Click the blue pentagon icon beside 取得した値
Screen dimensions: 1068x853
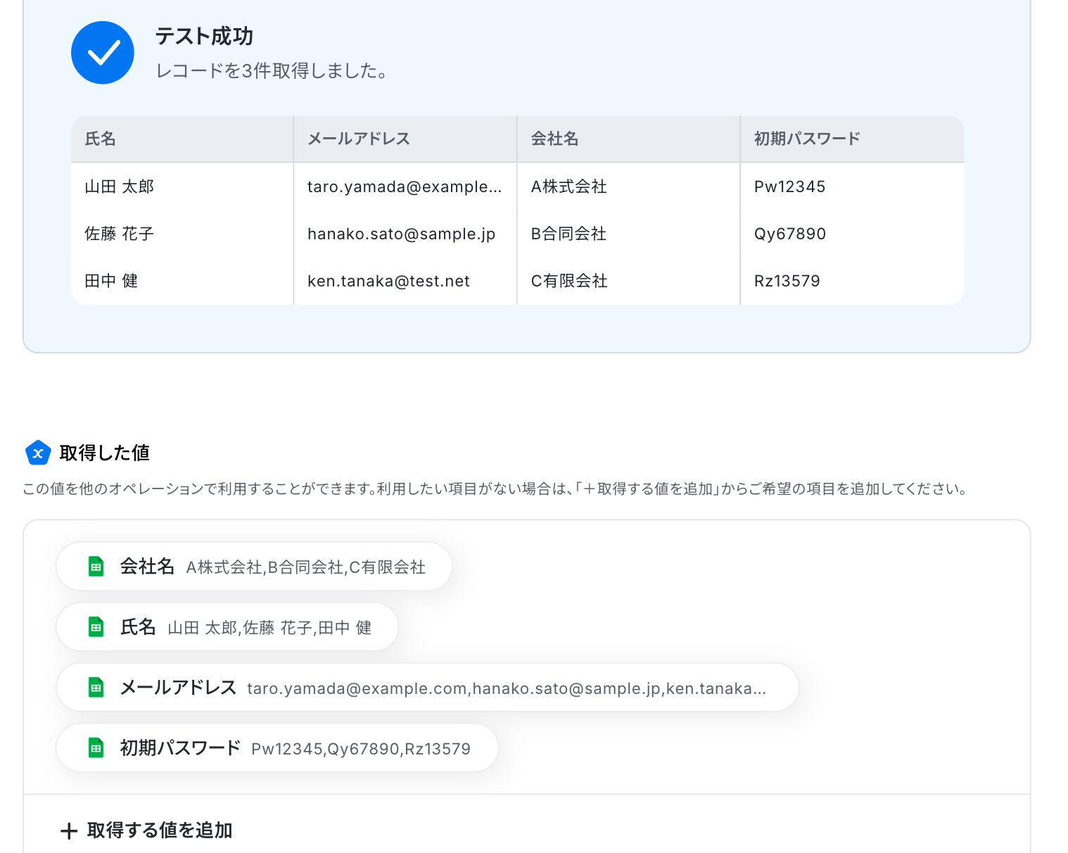[x=38, y=453]
